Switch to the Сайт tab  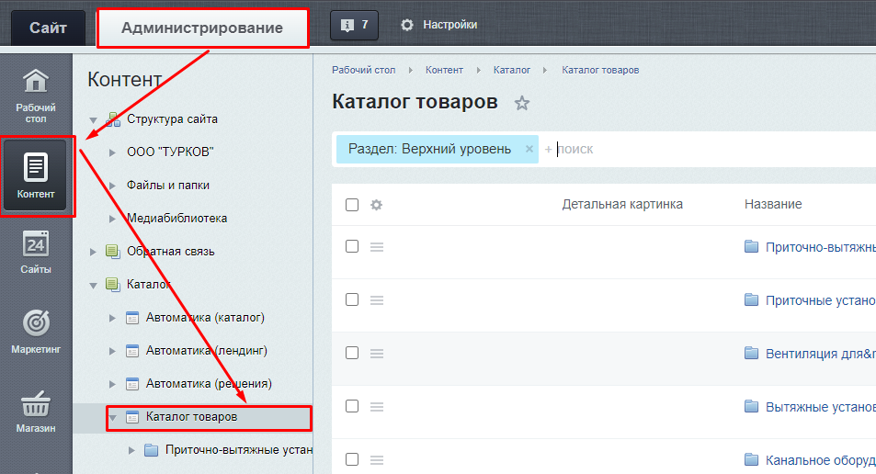pos(49,28)
